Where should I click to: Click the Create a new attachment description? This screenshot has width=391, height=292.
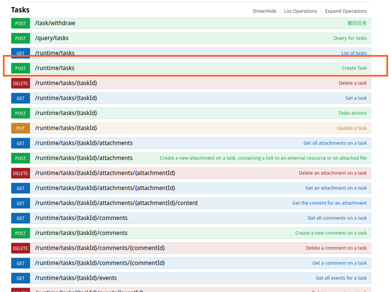point(263,158)
